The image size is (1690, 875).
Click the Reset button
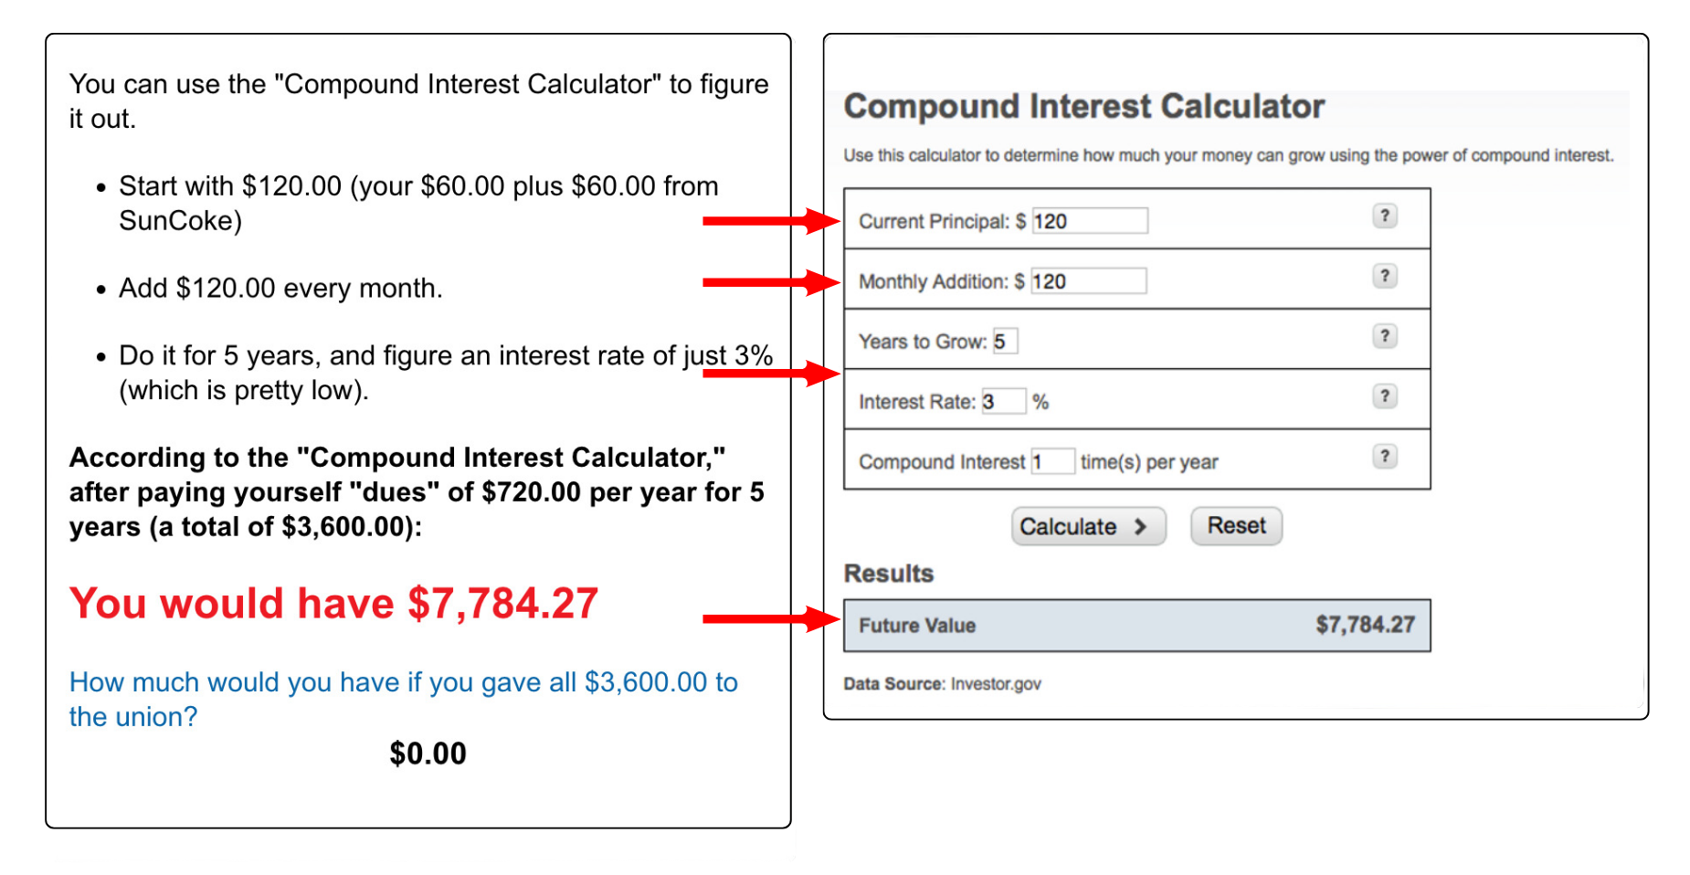click(1236, 526)
